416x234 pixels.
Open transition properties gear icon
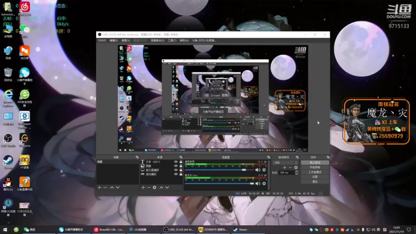296,167
